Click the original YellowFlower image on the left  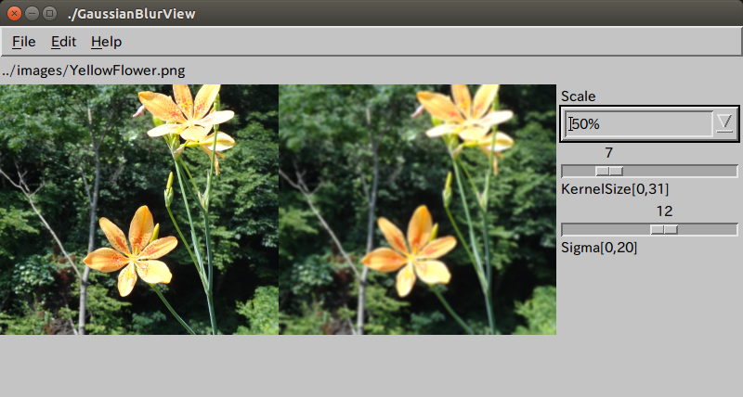tap(138, 209)
